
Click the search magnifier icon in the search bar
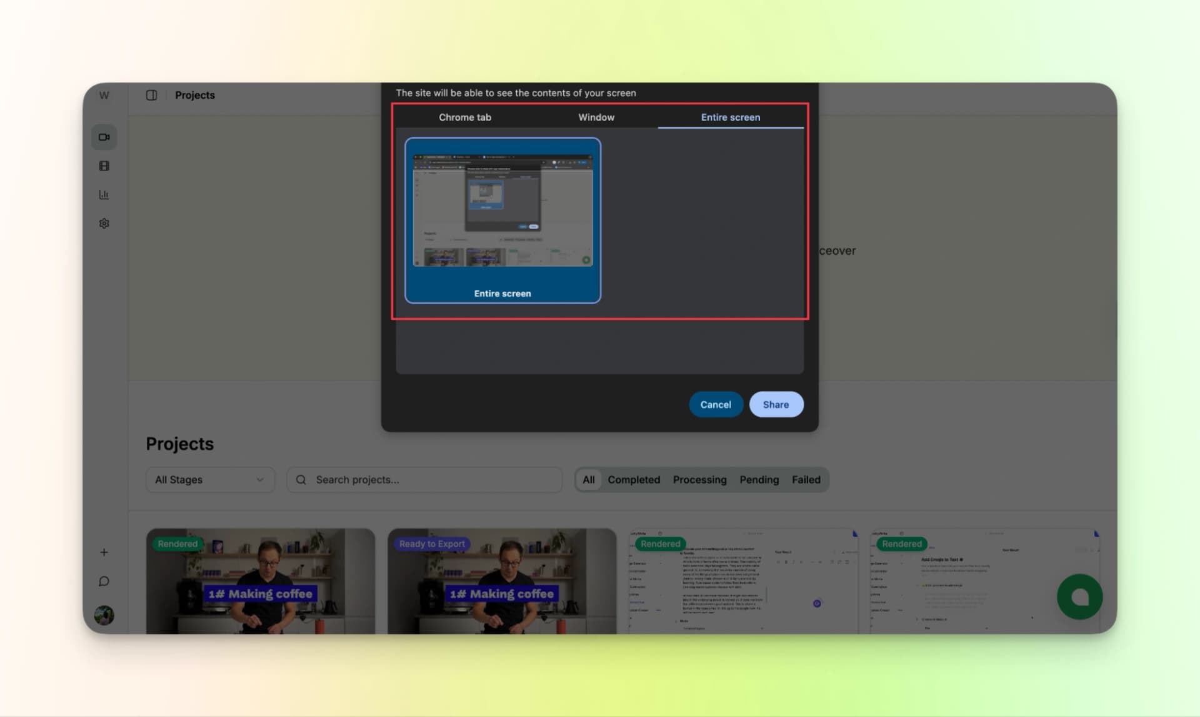[x=301, y=480]
